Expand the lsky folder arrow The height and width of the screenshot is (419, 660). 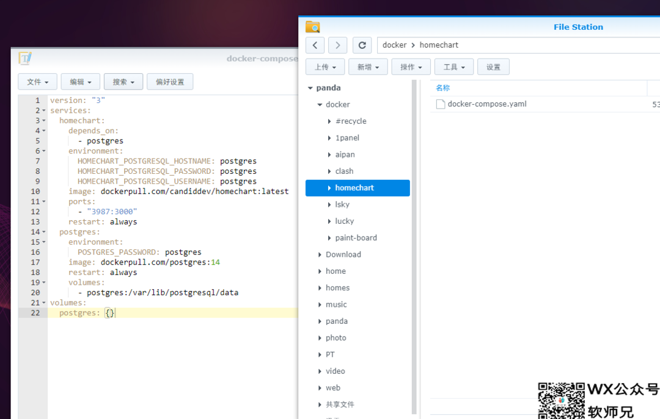[329, 205]
